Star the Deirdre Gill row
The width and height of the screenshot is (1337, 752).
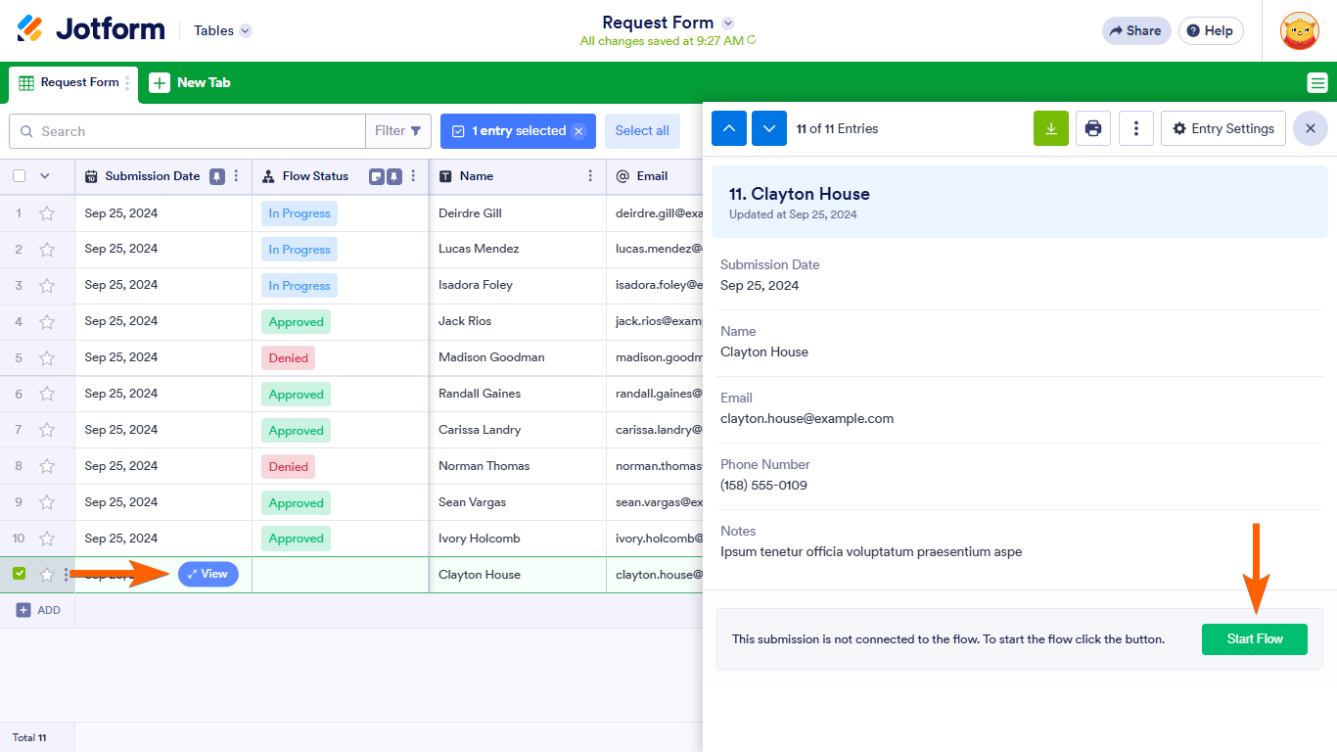[x=47, y=213]
